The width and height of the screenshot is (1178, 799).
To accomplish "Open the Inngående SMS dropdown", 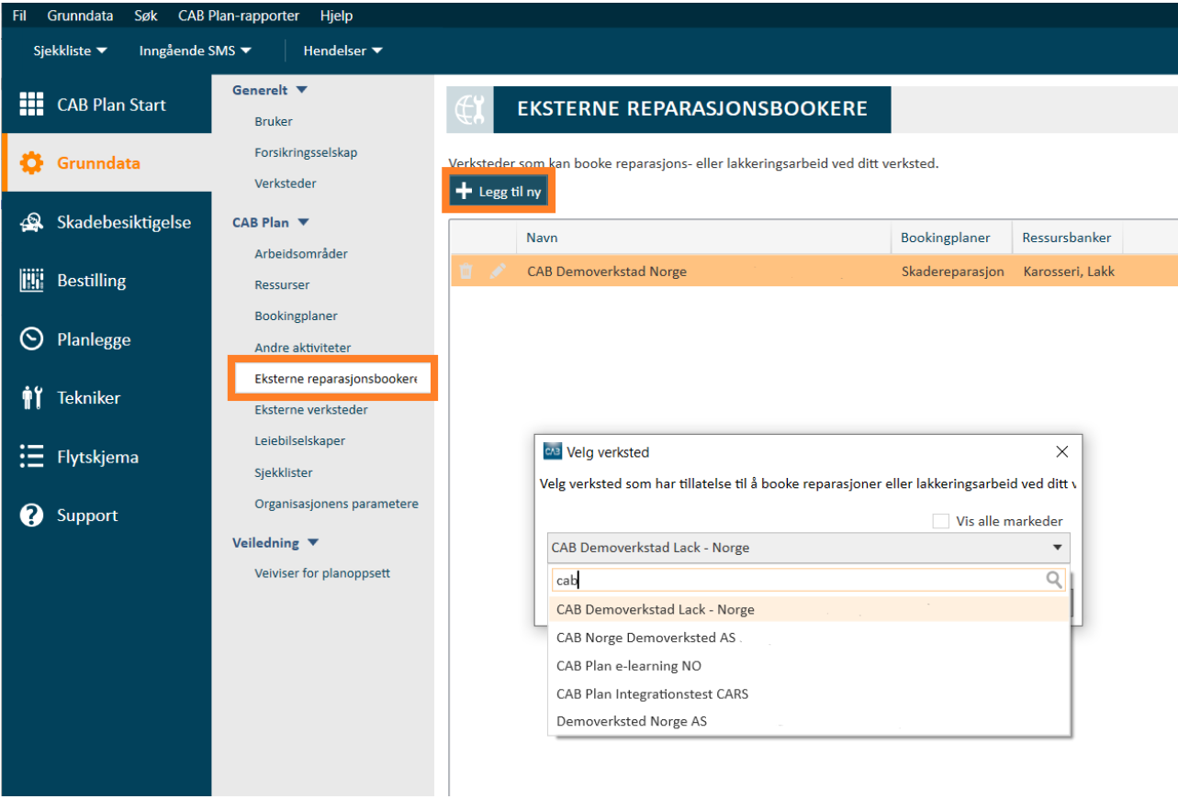I will click(195, 50).
